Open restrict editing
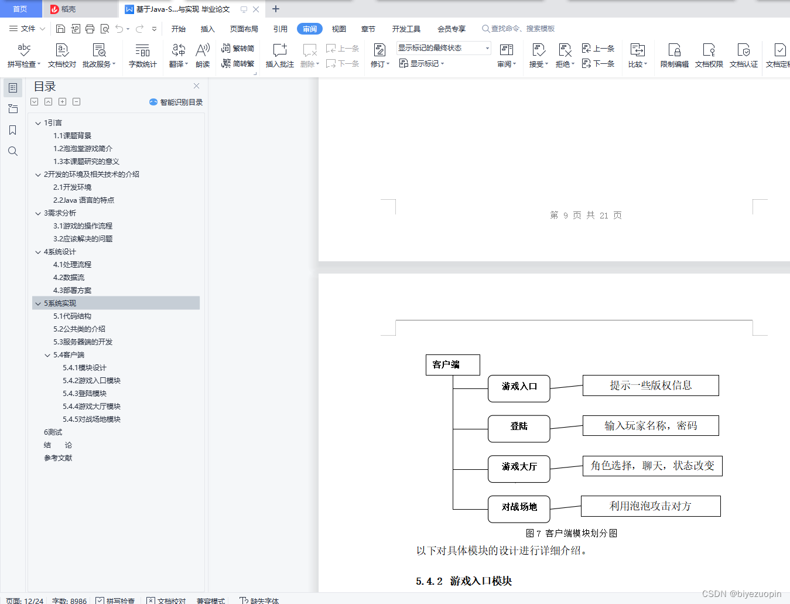Screen dimensions: 790x604 click(675, 56)
